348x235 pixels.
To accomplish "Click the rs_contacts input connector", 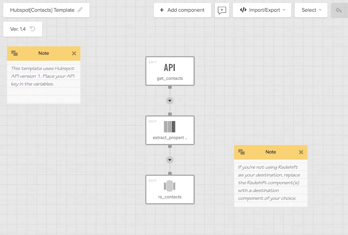I will (x=170, y=173).
